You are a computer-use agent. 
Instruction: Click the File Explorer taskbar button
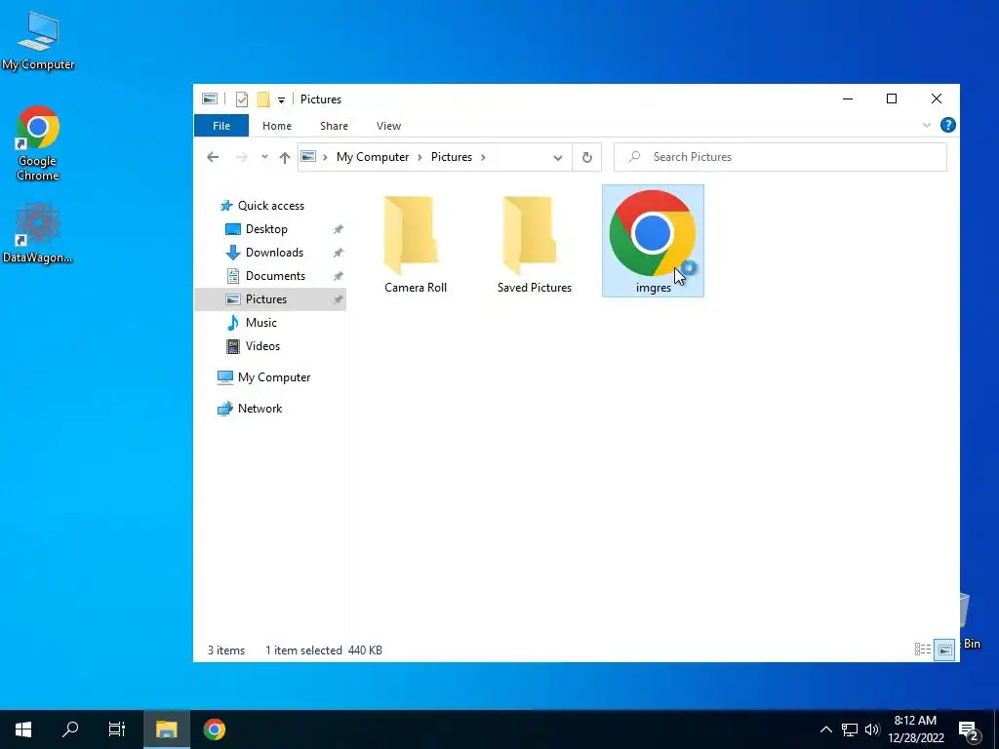[166, 729]
